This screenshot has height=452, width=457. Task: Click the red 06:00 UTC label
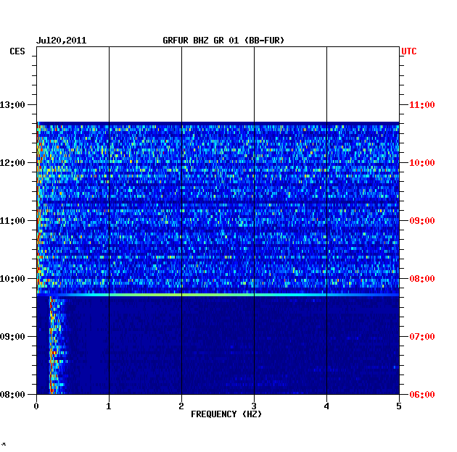click(421, 394)
